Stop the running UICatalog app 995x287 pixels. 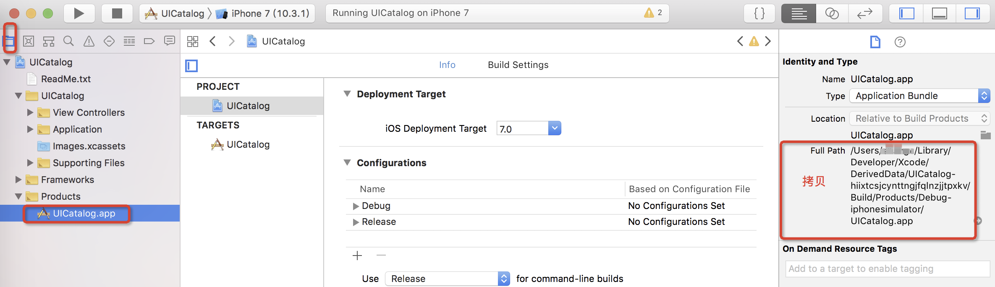[x=117, y=13]
